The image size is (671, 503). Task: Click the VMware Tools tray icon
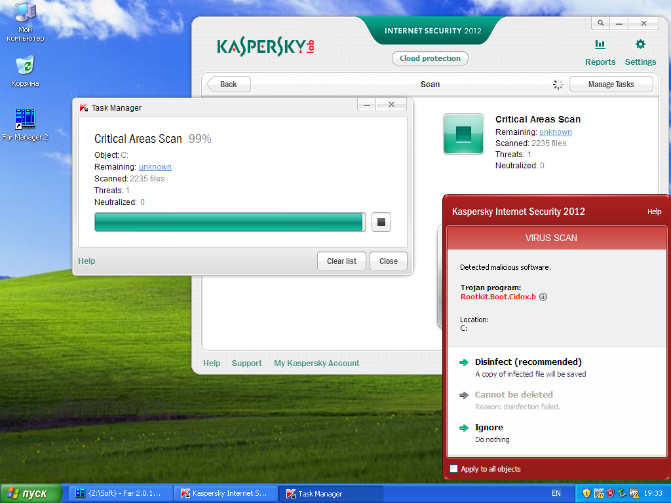pyautogui.click(x=634, y=493)
